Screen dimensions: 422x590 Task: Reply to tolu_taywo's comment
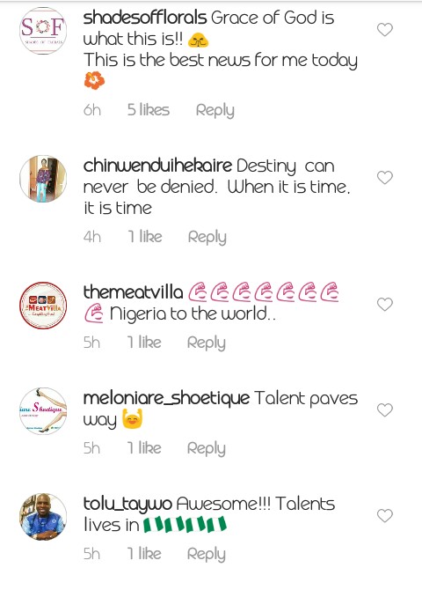(x=207, y=555)
